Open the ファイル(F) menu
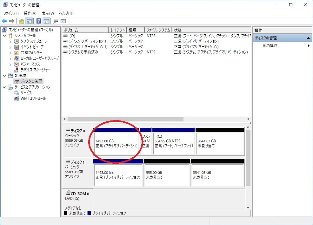313x225 pixels. tap(11, 13)
